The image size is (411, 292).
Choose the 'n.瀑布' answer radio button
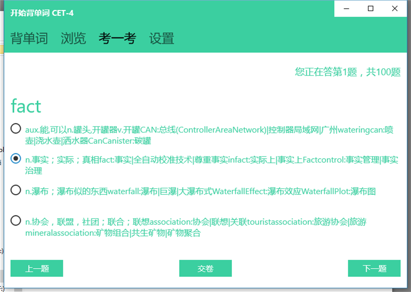point(16,190)
